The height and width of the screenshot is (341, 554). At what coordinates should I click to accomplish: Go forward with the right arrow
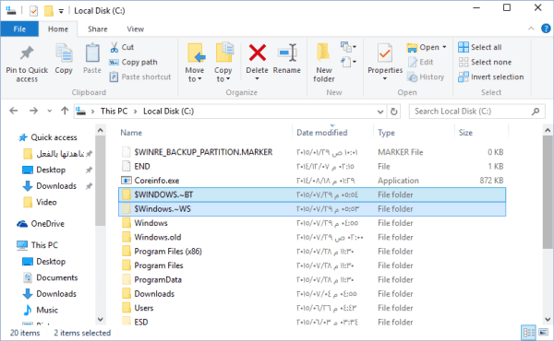33,112
